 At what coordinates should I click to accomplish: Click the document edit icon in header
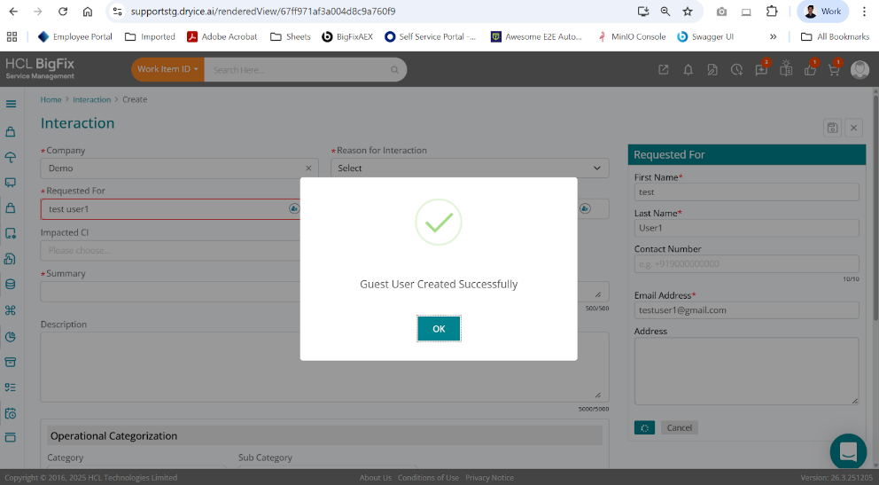point(712,69)
